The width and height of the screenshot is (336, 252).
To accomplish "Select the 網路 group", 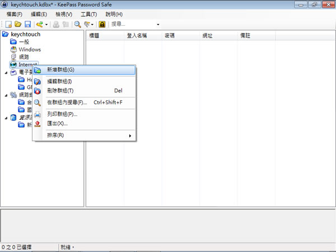I will (x=24, y=57).
